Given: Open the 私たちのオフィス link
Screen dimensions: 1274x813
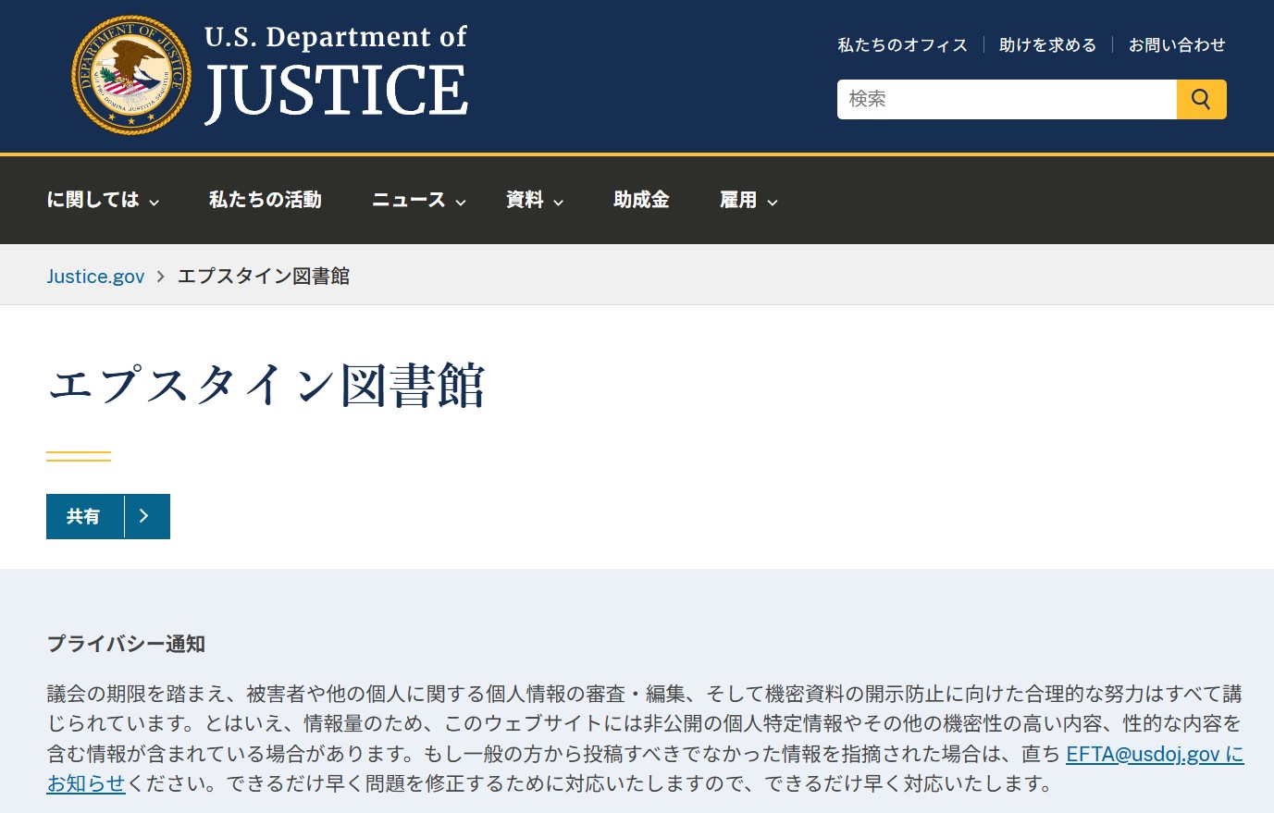Looking at the screenshot, I should [902, 44].
